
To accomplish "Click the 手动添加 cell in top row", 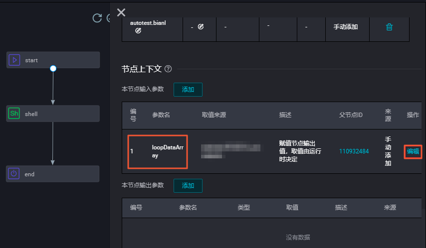I will click(346, 27).
